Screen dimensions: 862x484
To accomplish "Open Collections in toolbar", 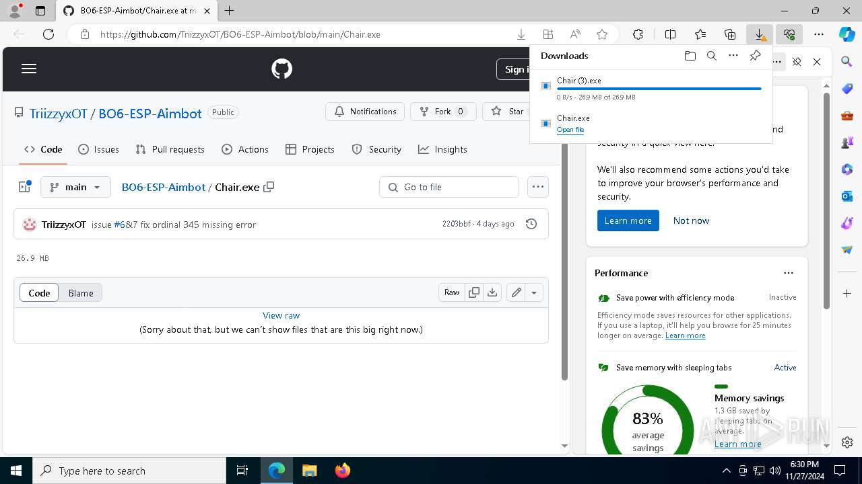I will coord(730,34).
